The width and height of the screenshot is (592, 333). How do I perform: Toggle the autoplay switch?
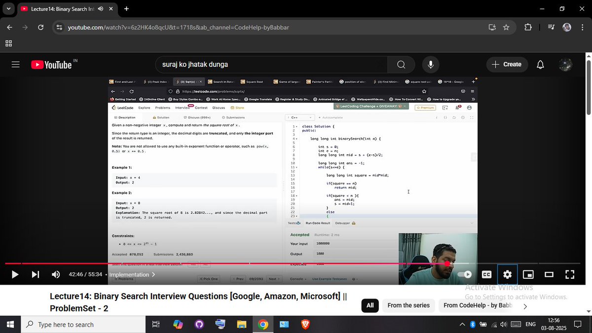[465, 274]
